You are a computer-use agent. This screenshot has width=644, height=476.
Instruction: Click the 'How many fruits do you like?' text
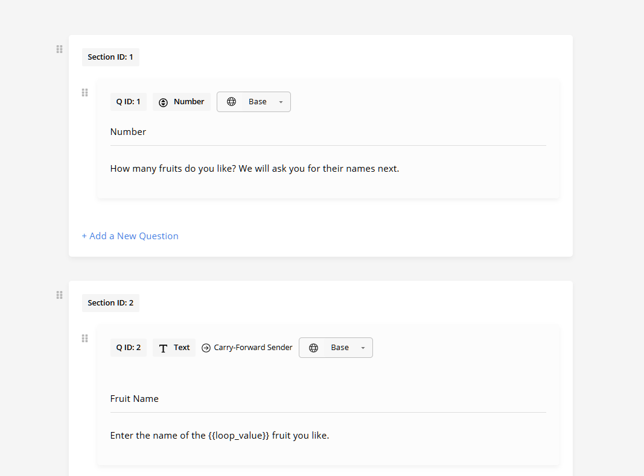coord(173,169)
